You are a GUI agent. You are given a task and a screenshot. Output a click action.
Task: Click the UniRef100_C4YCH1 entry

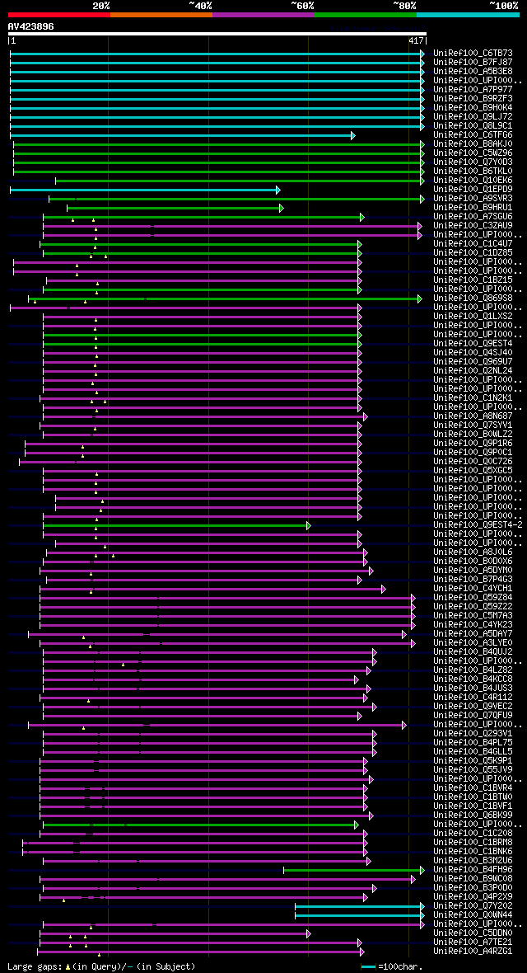(x=473, y=589)
